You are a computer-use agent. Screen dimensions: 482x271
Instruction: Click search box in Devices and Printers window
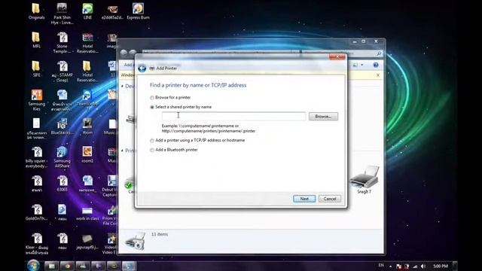(x=342, y=53)
